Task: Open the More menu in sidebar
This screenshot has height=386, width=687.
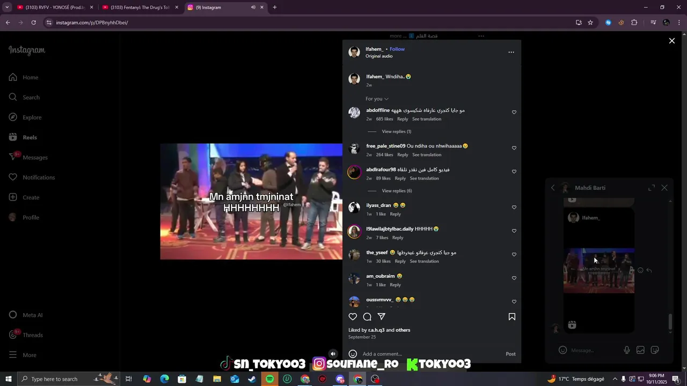Action: point(23,355)
